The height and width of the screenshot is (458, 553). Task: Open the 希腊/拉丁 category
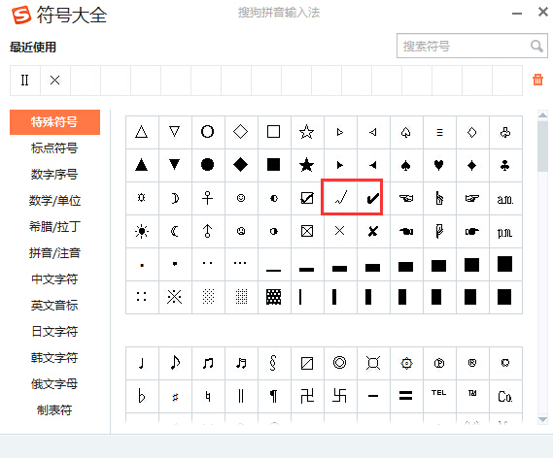54,227
